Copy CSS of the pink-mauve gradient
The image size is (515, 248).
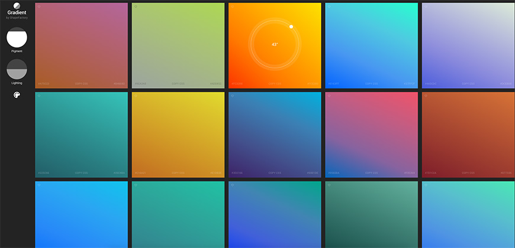tap(82, 84)
